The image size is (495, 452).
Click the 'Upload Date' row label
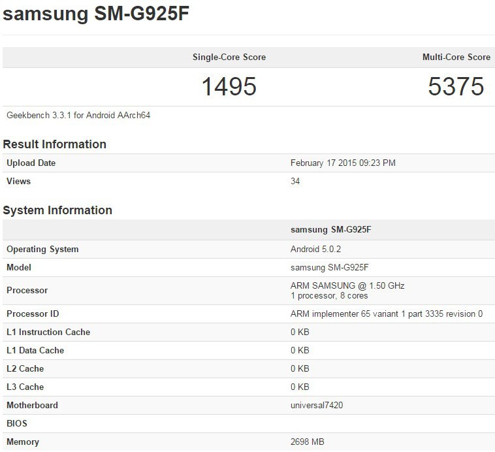pos(31,163)
